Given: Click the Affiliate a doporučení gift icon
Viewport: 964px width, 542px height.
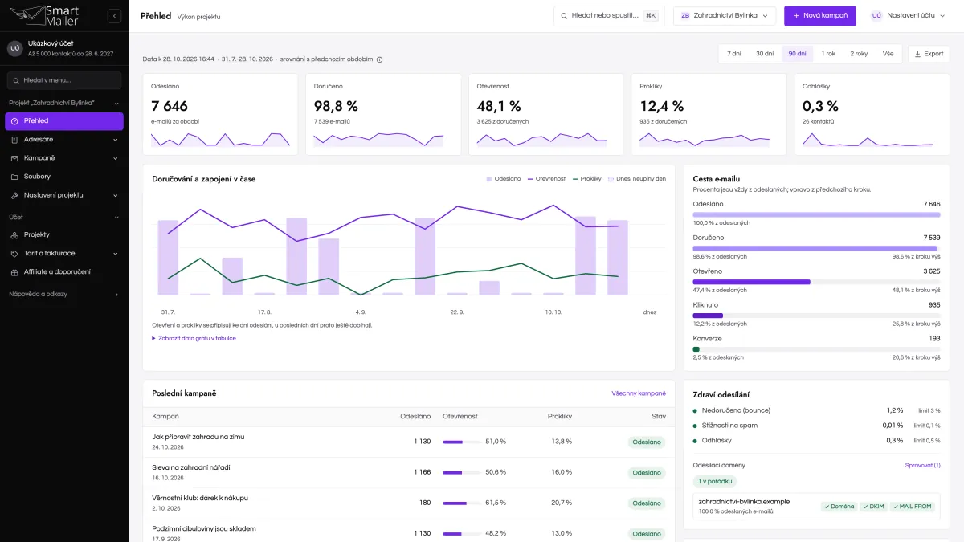Looking at the screenshot, I should coord(15,272).
